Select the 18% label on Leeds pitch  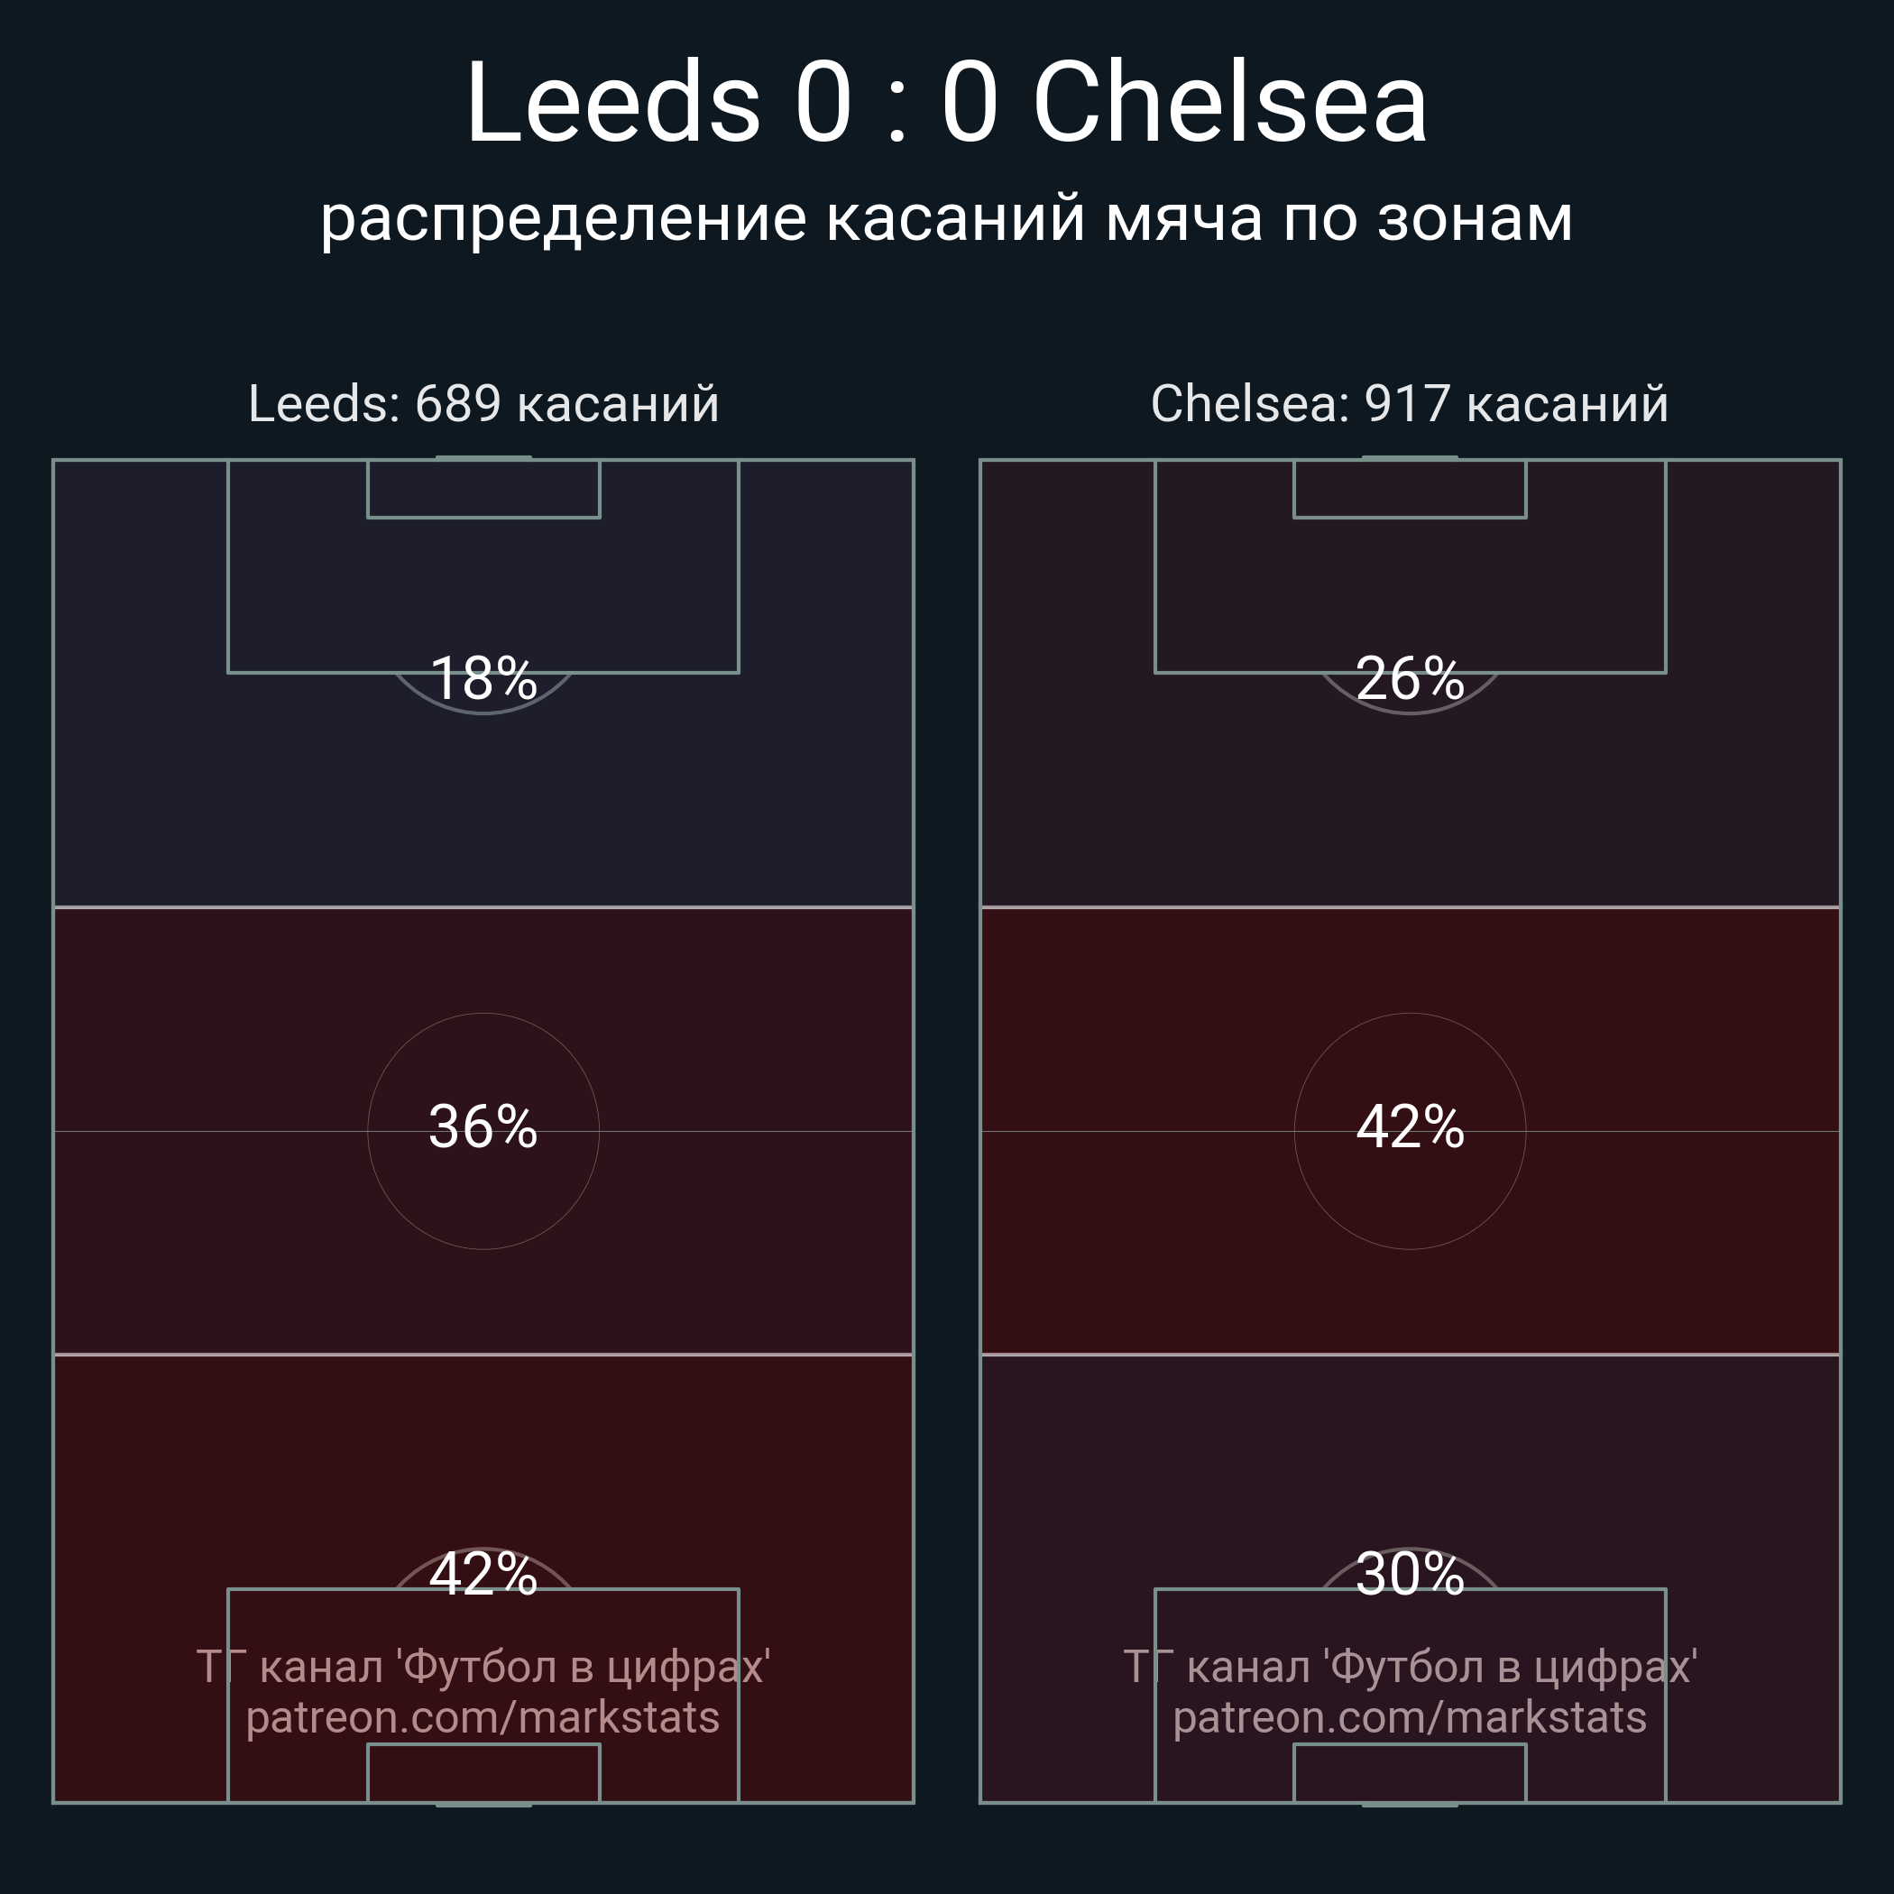tap(483, 678)
